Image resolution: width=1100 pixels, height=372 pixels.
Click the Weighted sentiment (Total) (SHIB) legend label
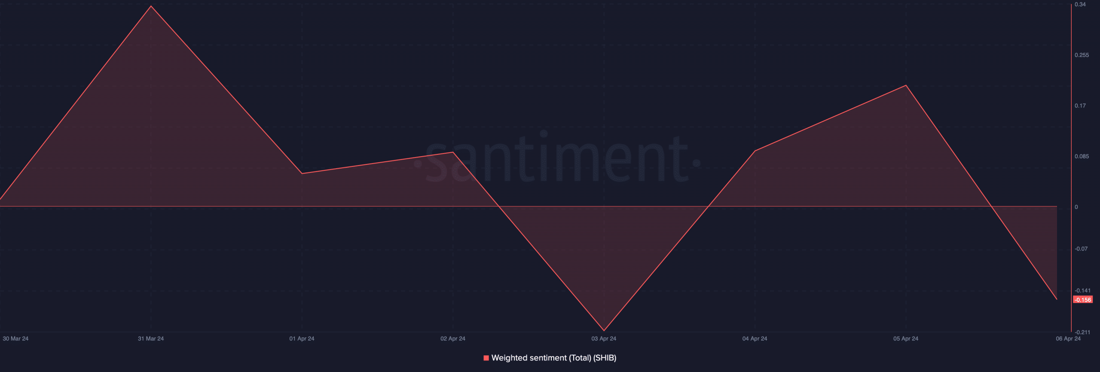click(554, 358)
